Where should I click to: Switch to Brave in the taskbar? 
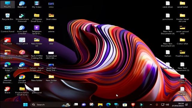tap(133, 105)
